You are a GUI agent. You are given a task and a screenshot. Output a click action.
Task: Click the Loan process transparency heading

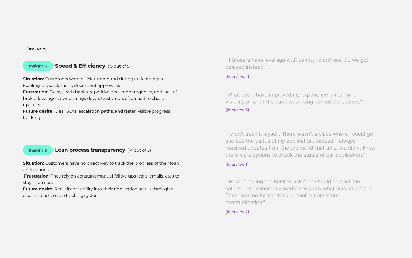(90, 150)
